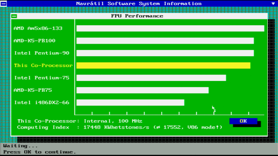Select the AMD Am5x86-133 label
278x156 pixels.
(38, 28)
